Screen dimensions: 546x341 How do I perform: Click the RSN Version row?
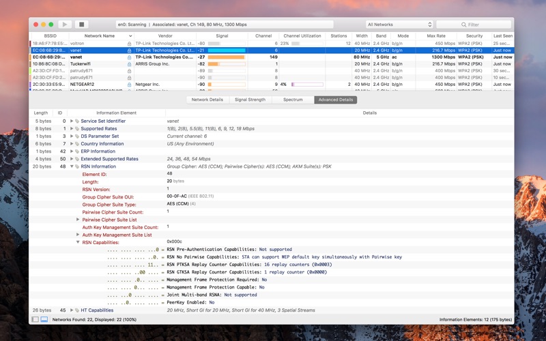[x=272, y=190]
